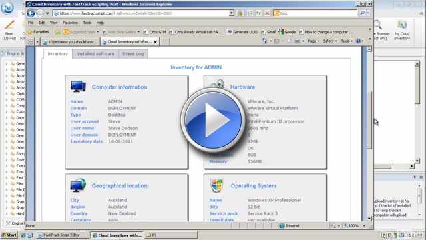
Task: Click the Help question mark icon
Action: tap(358, 41)
